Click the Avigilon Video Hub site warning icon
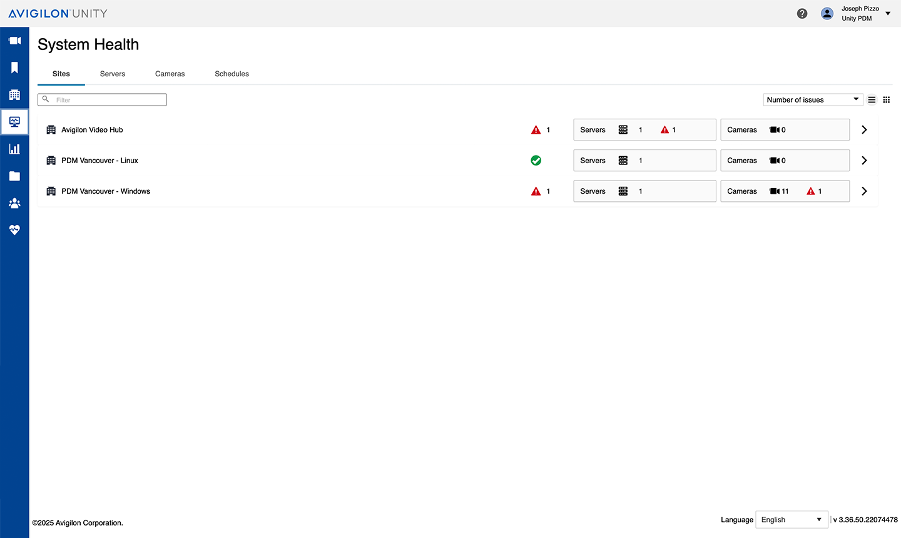Image resolution: width=901 pixels, height=538 pixels. click(536, 130)
